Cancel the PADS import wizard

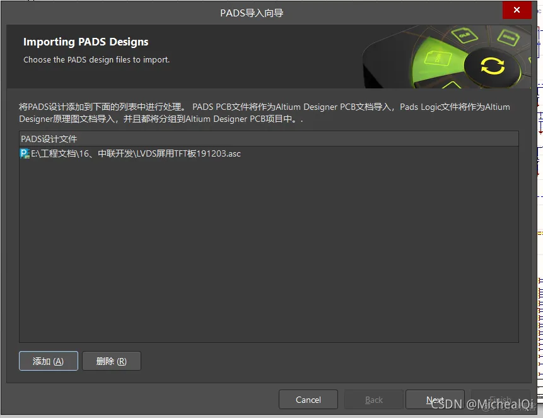[308, 400]
